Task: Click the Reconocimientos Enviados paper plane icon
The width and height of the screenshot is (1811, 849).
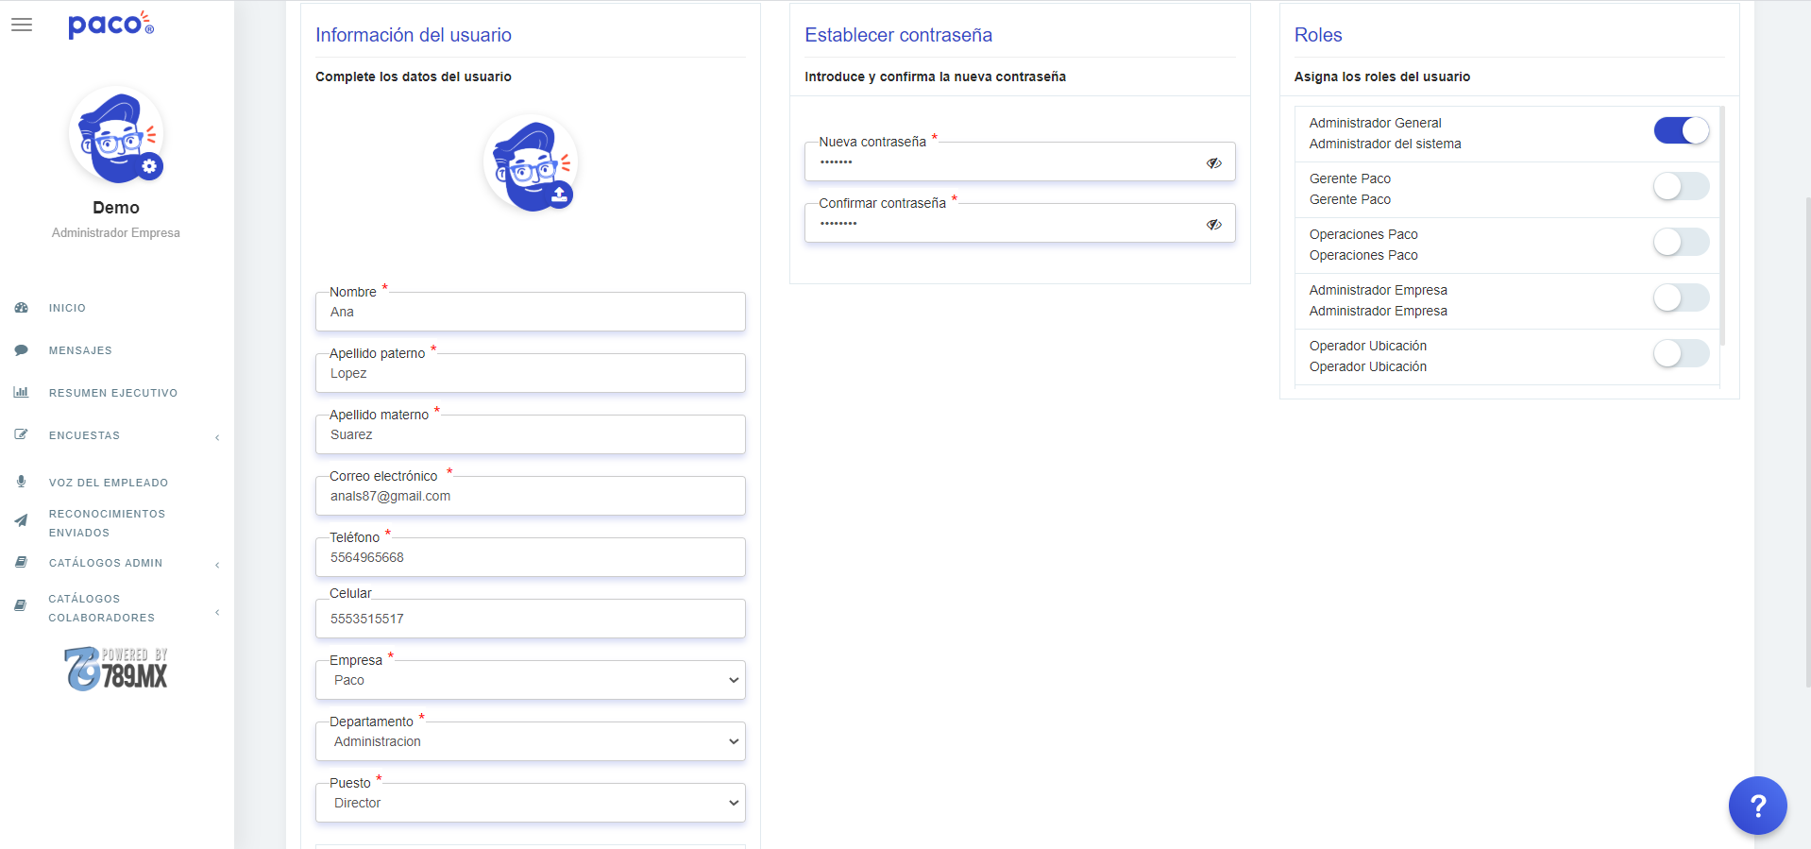Action: point(21,520)
